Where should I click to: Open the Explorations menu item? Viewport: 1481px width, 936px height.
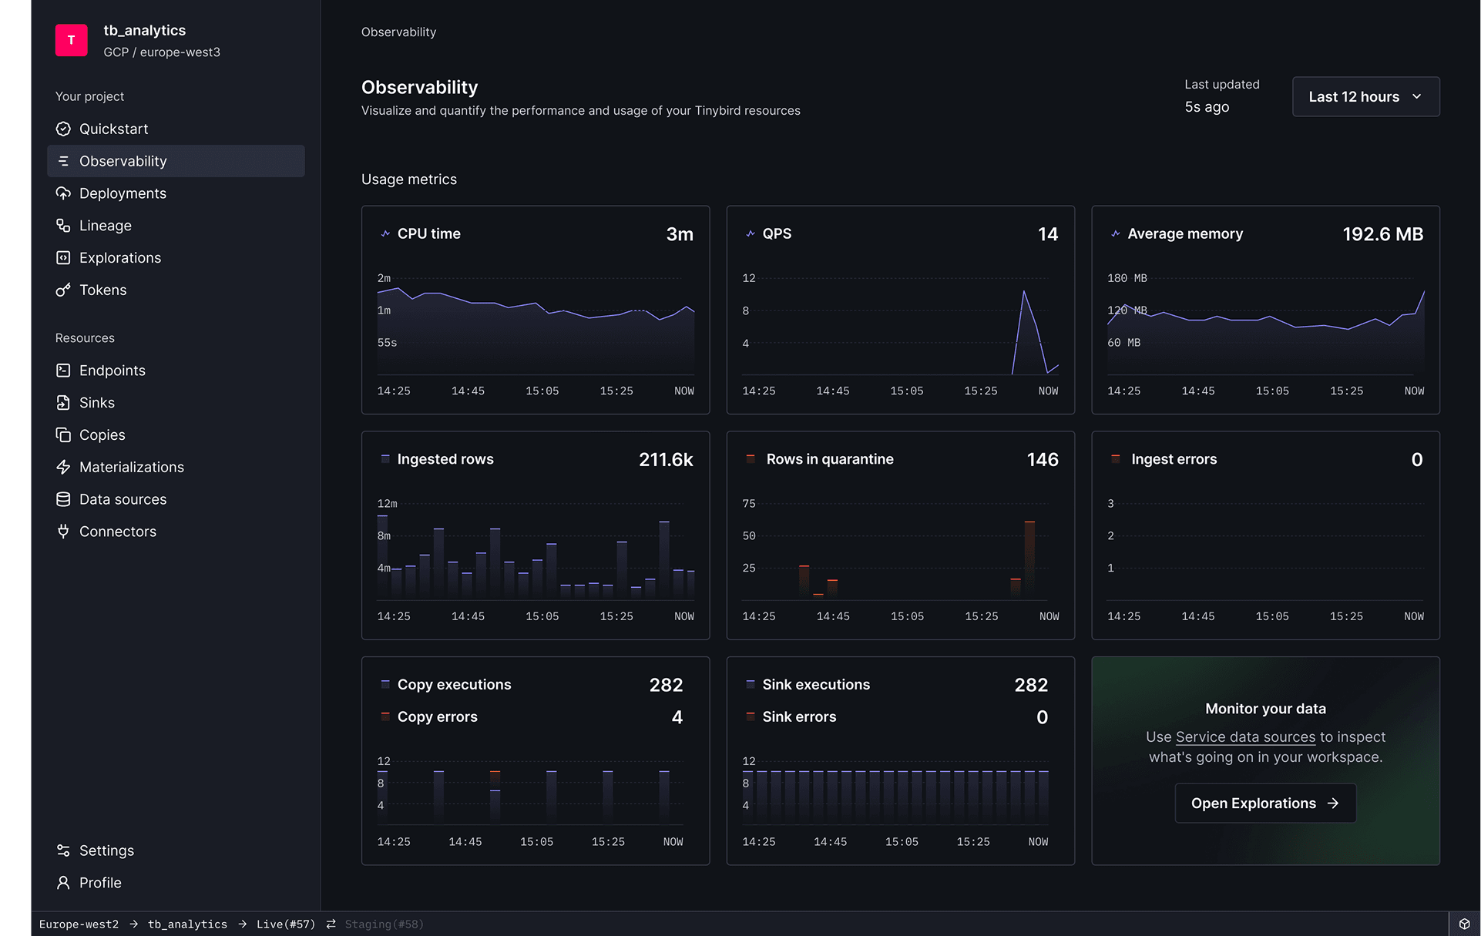tap(120, 258)
